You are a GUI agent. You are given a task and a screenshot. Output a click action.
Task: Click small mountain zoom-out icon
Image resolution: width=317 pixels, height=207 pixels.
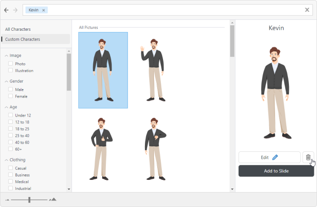tap(7, 199)
